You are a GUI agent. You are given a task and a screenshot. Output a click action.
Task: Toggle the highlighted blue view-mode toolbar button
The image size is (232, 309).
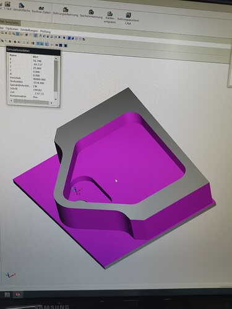coord(18,34)
